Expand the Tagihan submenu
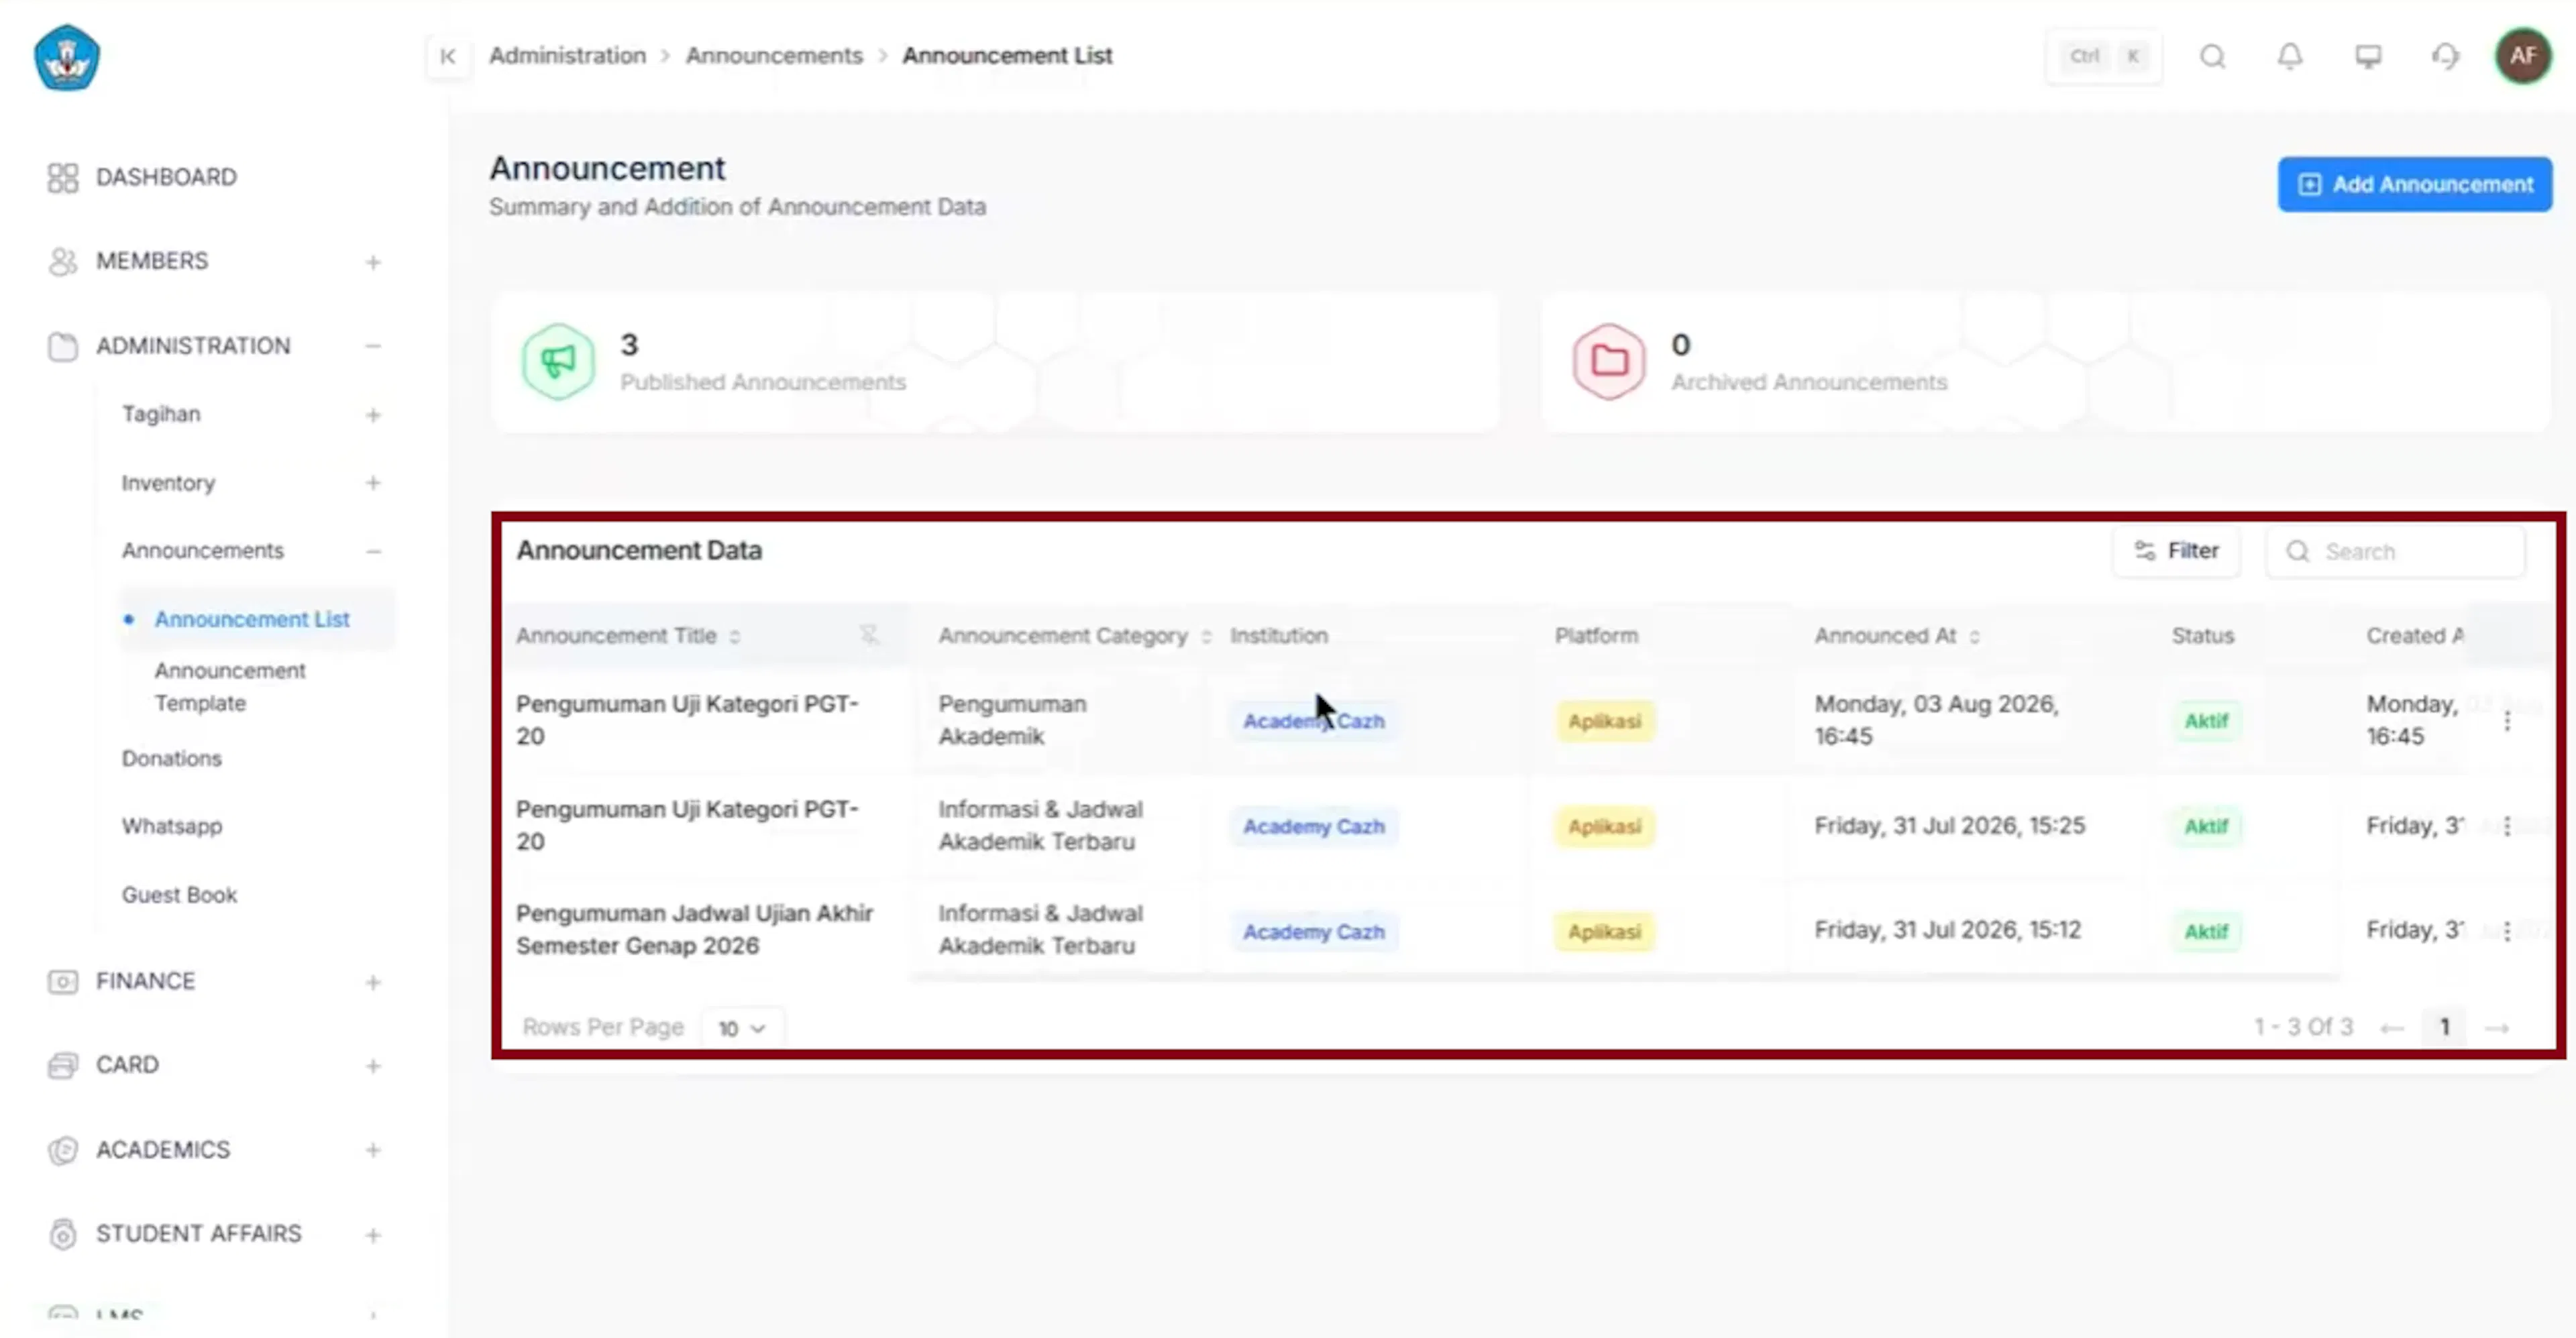The width and height of the screenshot is (2576, 1338). (x=373, y=415)
